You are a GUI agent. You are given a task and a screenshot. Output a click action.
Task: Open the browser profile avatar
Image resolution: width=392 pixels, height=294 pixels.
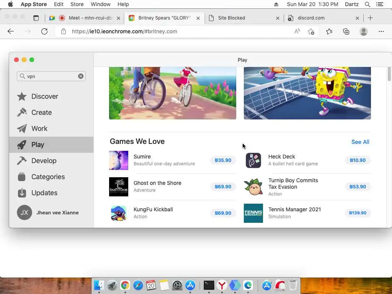(364, 31)
